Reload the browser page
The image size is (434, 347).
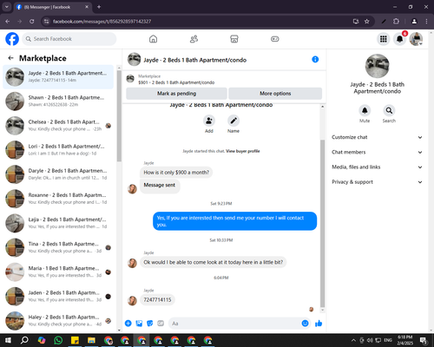coord(32,22)
